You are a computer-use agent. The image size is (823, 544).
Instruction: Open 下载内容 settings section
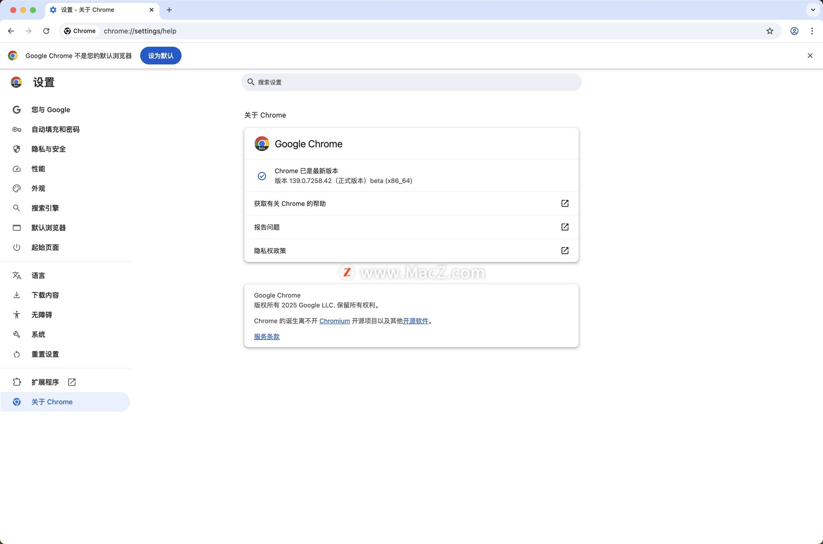[x=64, y=295]
